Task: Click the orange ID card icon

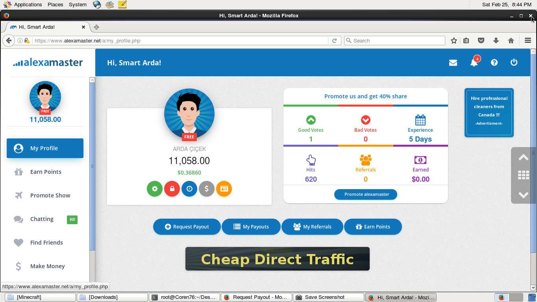Action: tap(224, 189)
